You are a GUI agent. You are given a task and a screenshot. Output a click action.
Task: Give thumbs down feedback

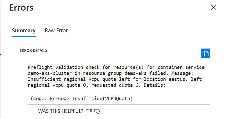coord(97,111)
